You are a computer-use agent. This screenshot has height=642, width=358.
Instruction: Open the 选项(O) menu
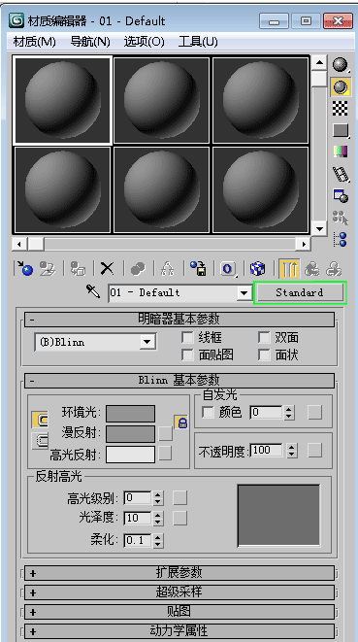point(144,42)
